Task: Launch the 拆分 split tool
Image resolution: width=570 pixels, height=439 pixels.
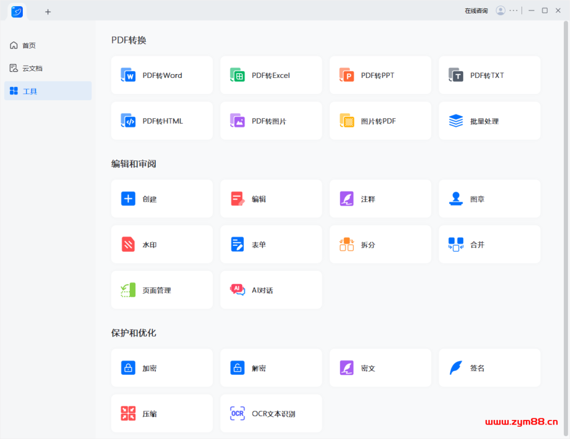Action: (380, 244)
